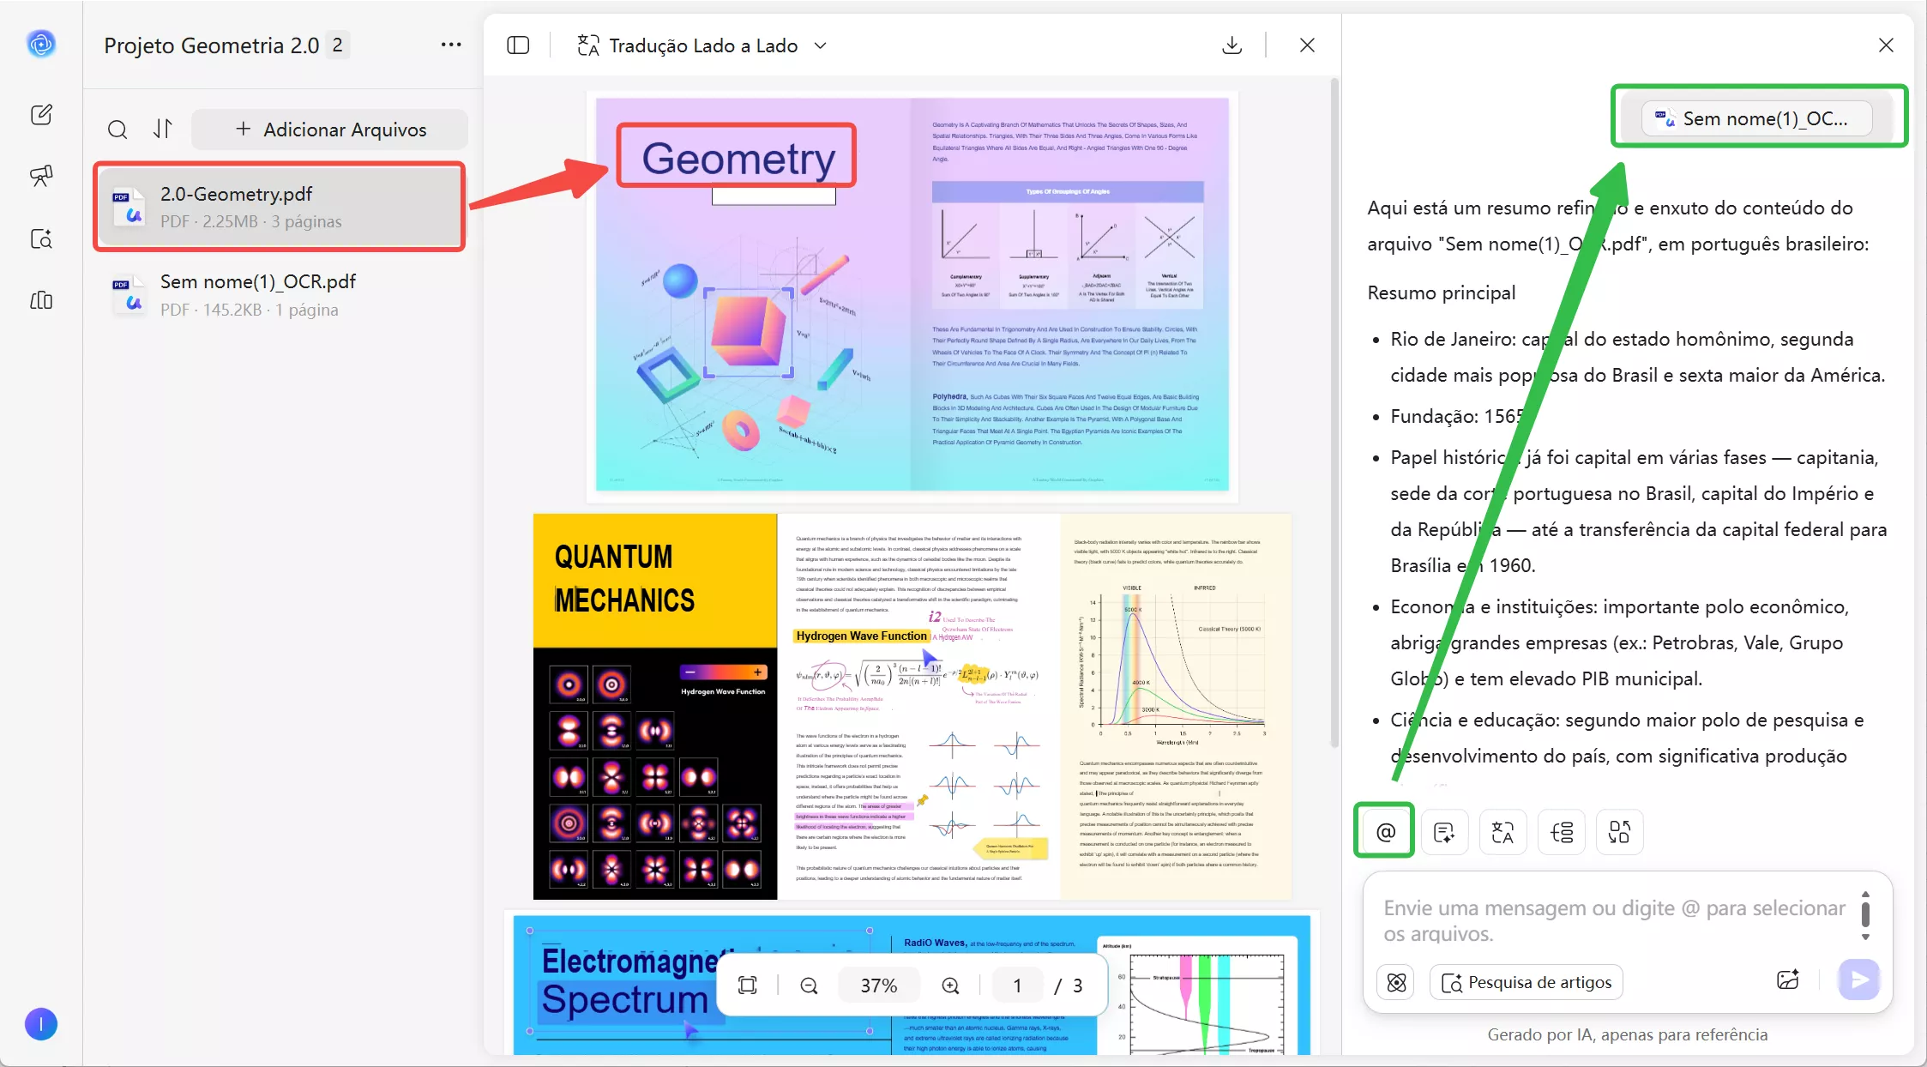Click the image attachment icon in the chat box
The height and width of the screenshot is (1067, 1927).
(x=1789, y=980)
